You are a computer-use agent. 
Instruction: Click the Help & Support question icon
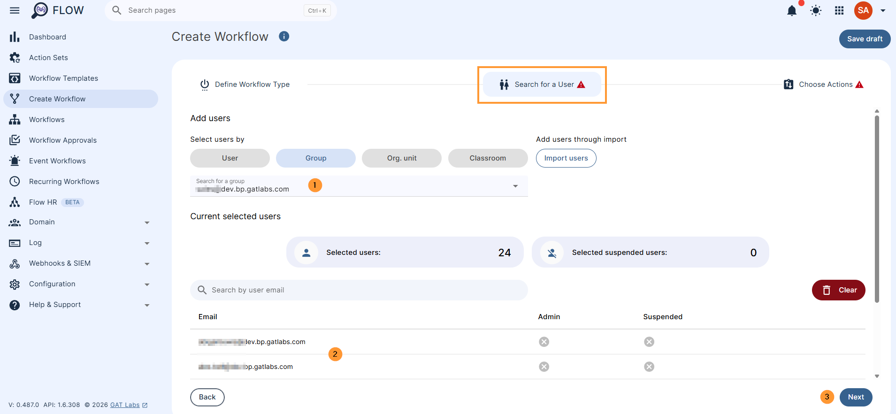pos(15,305)
